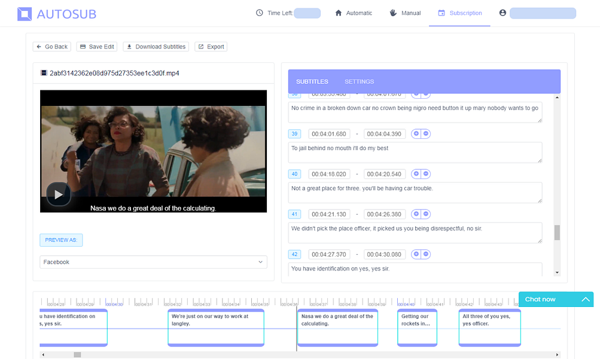The width and height of the screenshot is (600, 359).
Task: Click the download arrow icon on Download Subtitles
Action: point(129,46)
